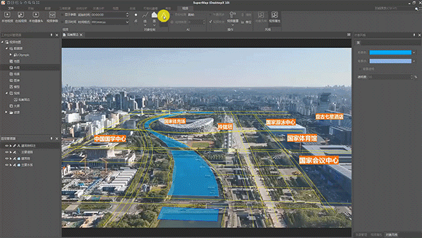Toggle editable pencil for 建筑物 layer
422x238 pixels.
(x=15, y=159)
